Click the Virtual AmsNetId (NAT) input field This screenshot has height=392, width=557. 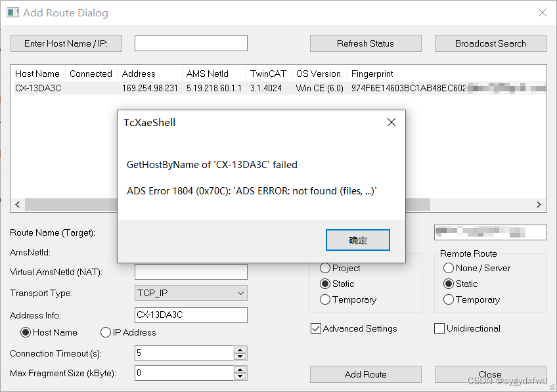(x=190, y=272)
